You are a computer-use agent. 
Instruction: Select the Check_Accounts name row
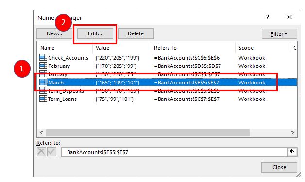[168, 58]
